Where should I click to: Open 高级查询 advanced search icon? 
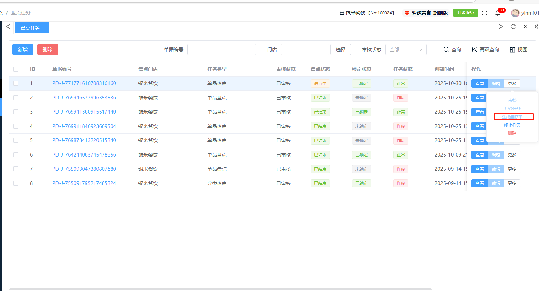coord(475,50)
